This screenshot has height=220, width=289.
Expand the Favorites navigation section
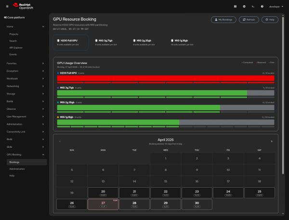click(25, 64)
